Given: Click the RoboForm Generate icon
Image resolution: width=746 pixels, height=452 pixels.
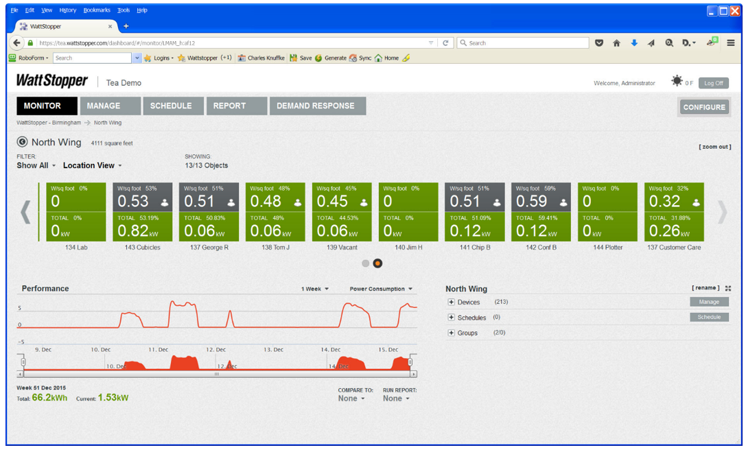Looking at the screenshot, I should point(330,58).
